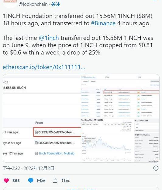Click contract icon in second 0x293c2245 row
The height and width of the screenshot is (190, 162).
point(36,143)
